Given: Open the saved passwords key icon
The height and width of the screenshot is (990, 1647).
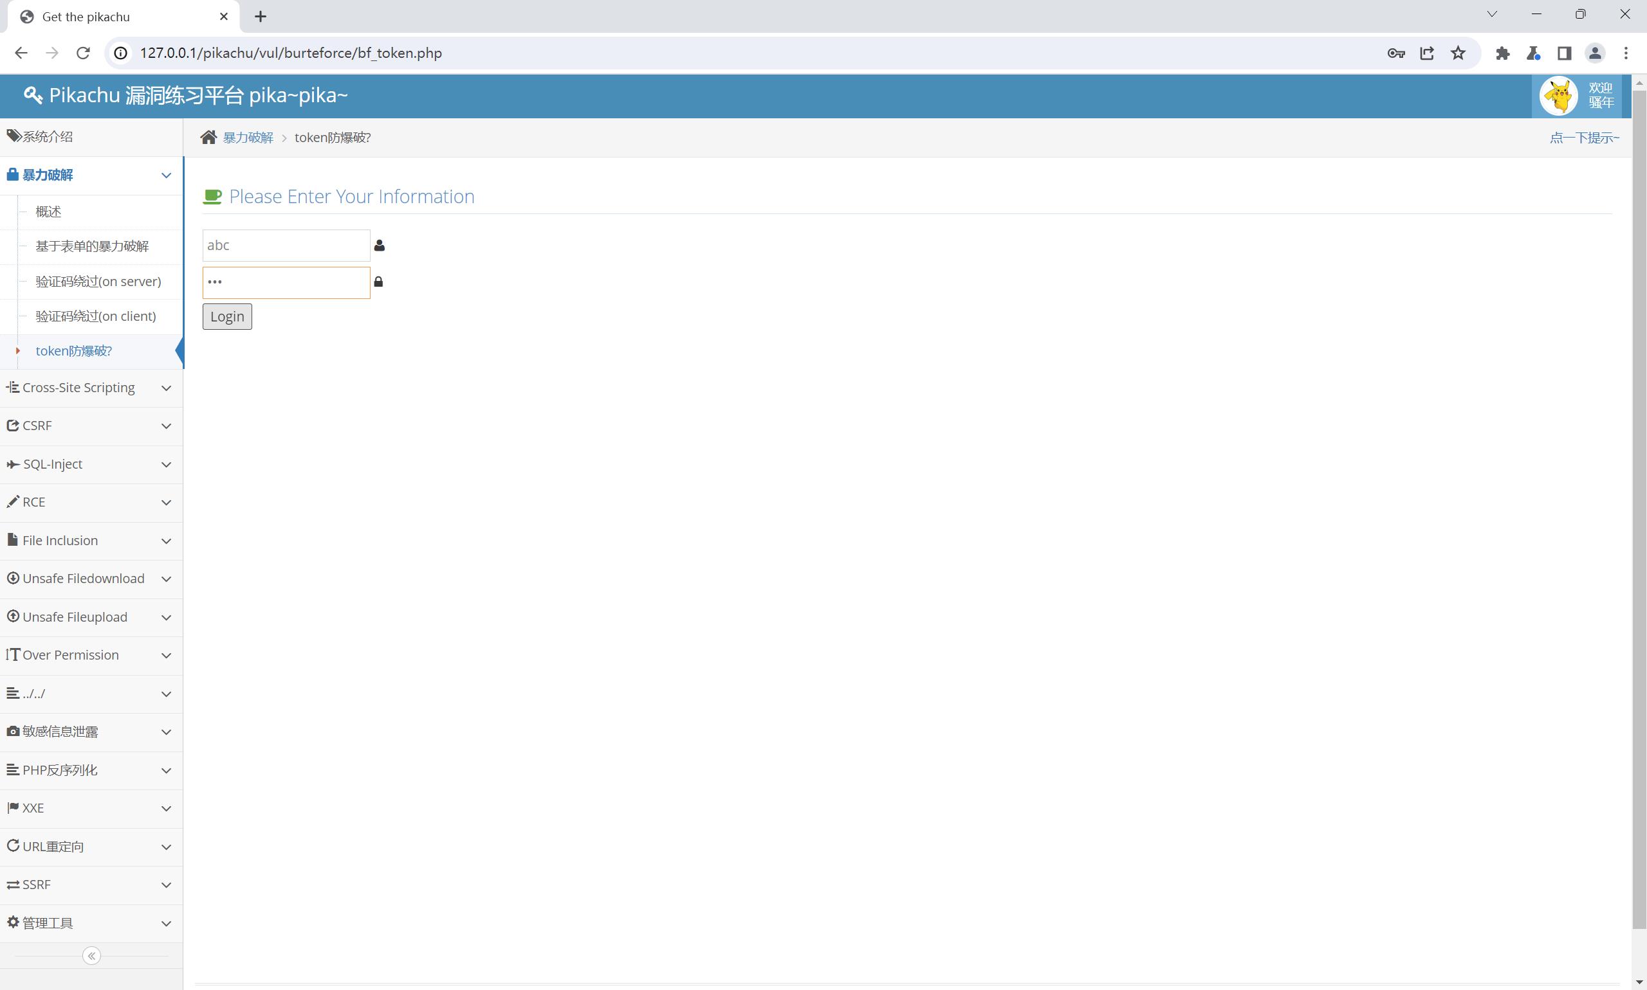Looking at the screenshot, I should coord(1396,53).
